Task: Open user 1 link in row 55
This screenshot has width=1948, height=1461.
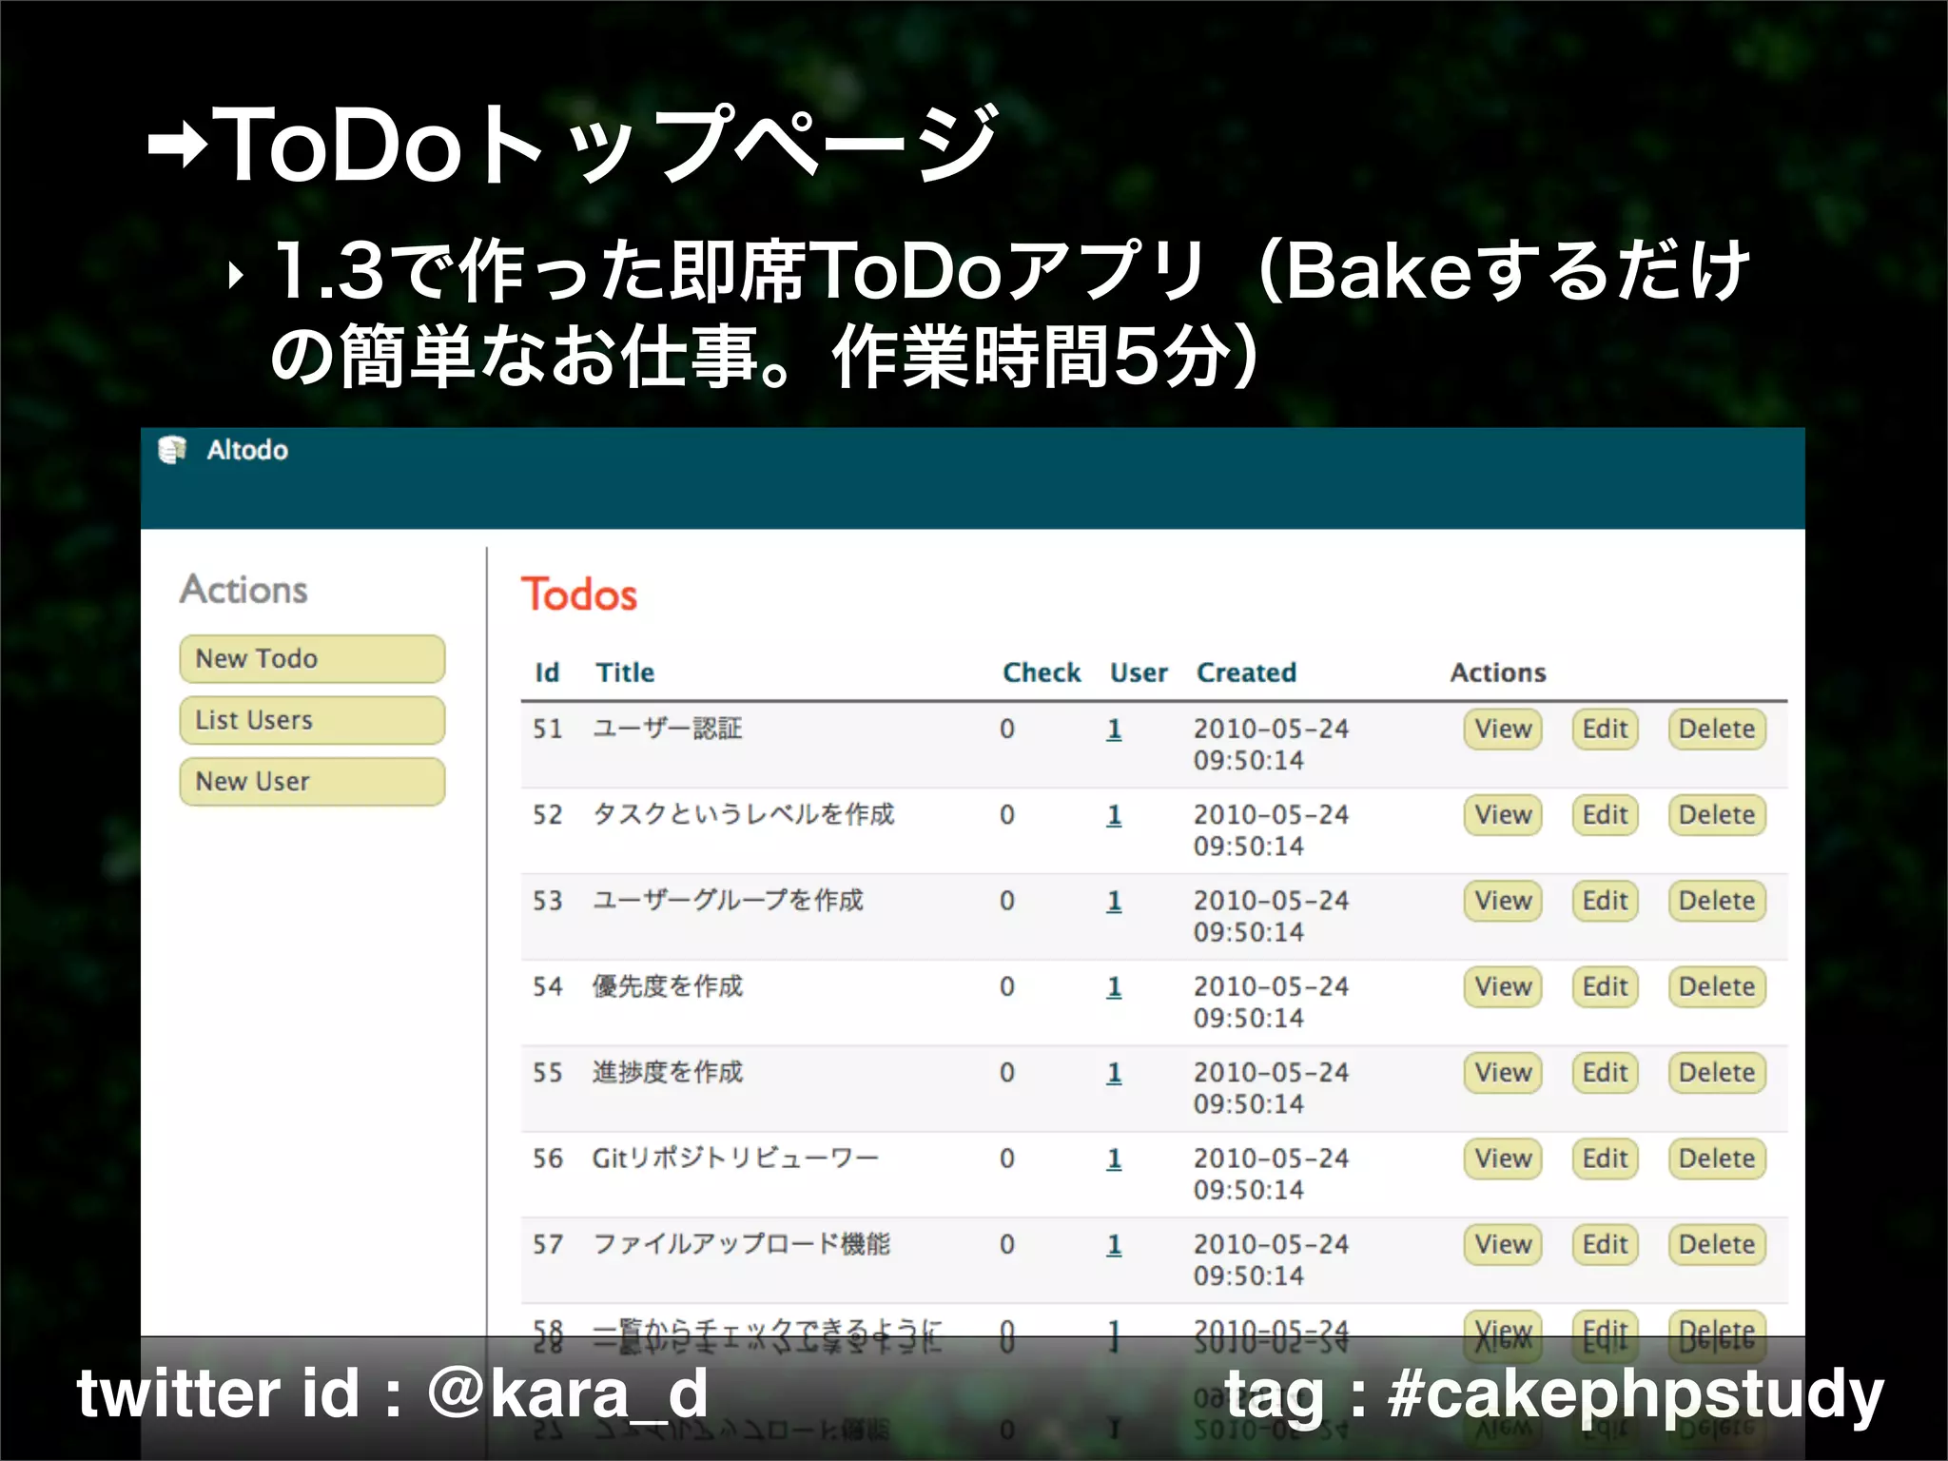Action: point(1114,1074)
